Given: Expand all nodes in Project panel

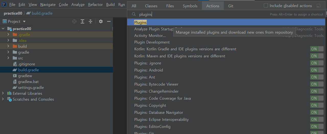Looking at the screenshot, I should pyautogui.click(x=82, y=21).
